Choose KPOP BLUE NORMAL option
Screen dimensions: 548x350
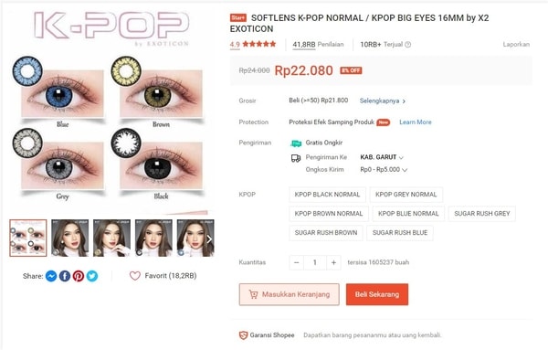pyautogui.click(x=408, y=213)
